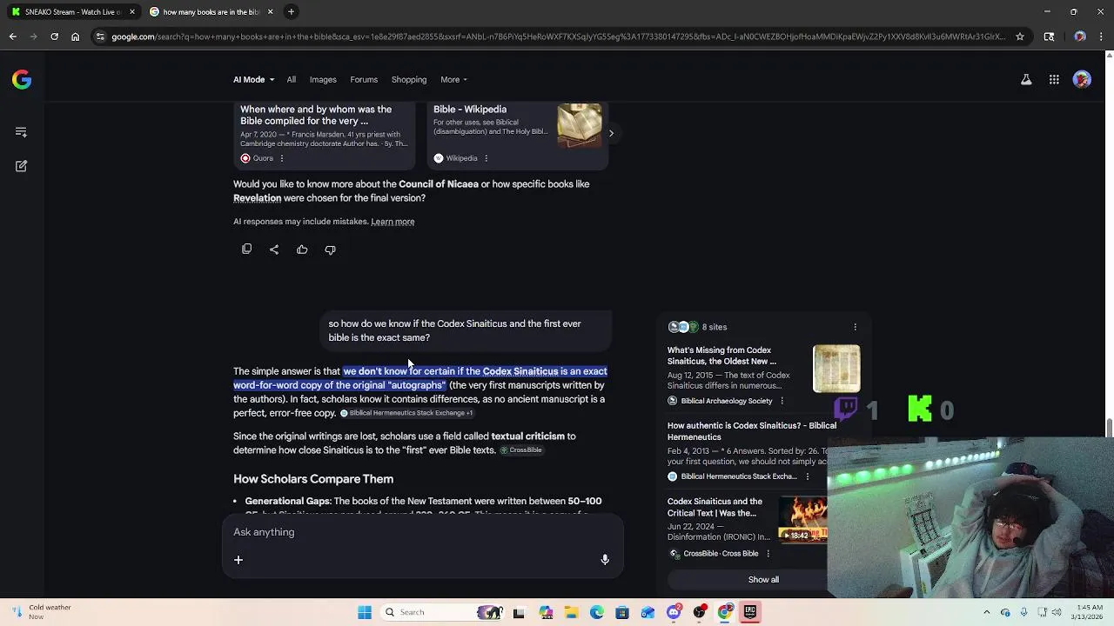Open options for the Biblical Archaeology Society source

click(x=782, y=401)
